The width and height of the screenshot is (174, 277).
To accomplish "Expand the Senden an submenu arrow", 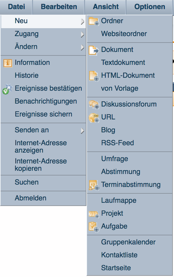I will (82, 131).
